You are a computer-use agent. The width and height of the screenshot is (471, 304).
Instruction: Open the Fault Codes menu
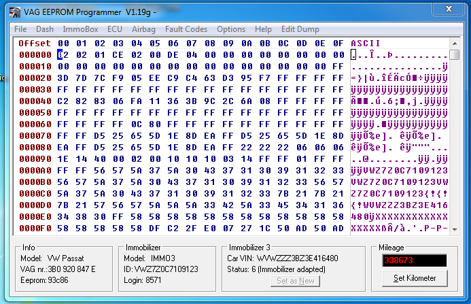click(x=186, y=29)
